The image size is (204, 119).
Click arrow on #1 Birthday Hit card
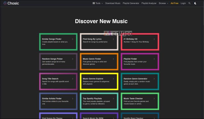click(x=154, y=39)
